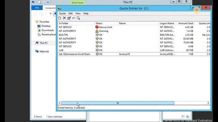Sort by the Logon Name column header
This screenshot has width=218, height=122.
point(167,23)
